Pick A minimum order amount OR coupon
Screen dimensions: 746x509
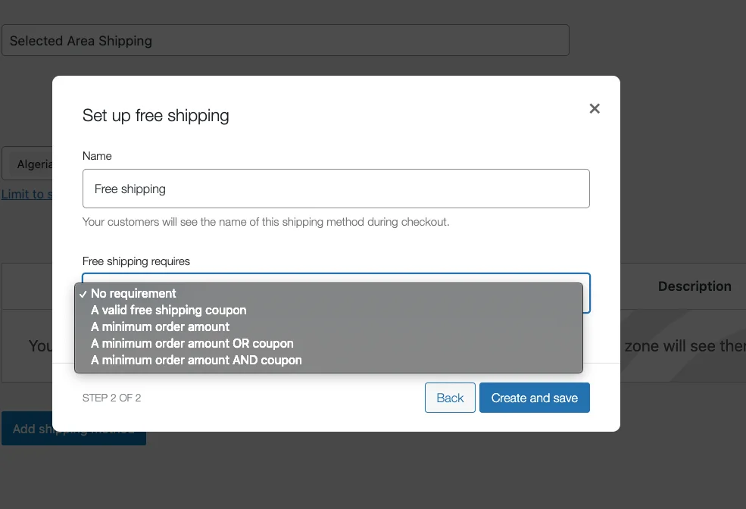[192, 343]
